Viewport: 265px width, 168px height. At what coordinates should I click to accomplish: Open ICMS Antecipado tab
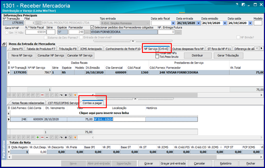[91, 49]
